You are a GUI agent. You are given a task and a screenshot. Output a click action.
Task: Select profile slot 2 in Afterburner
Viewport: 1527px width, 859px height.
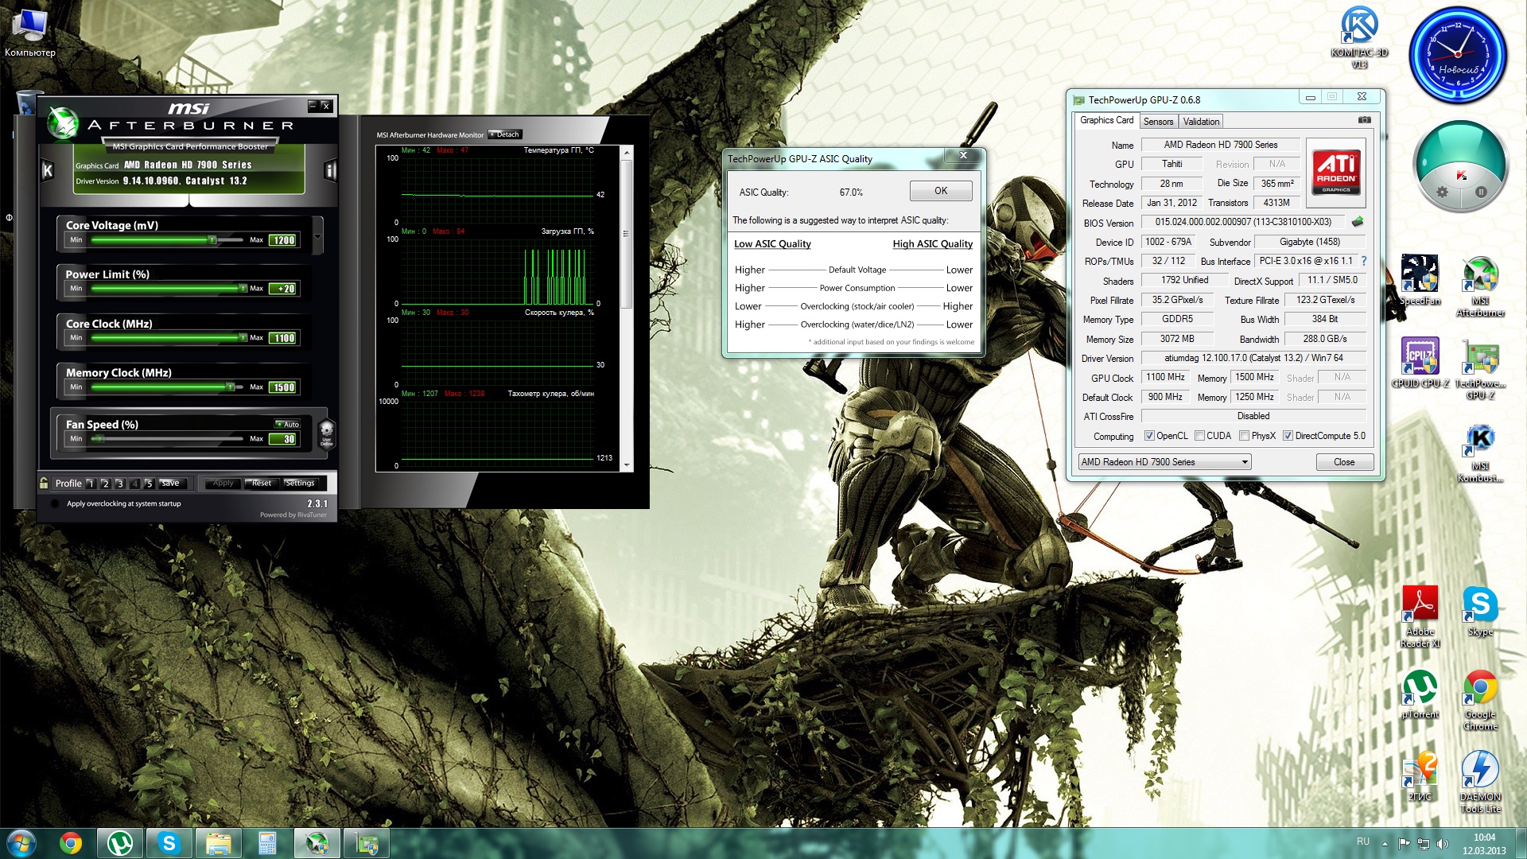click(x=105, y=484)
